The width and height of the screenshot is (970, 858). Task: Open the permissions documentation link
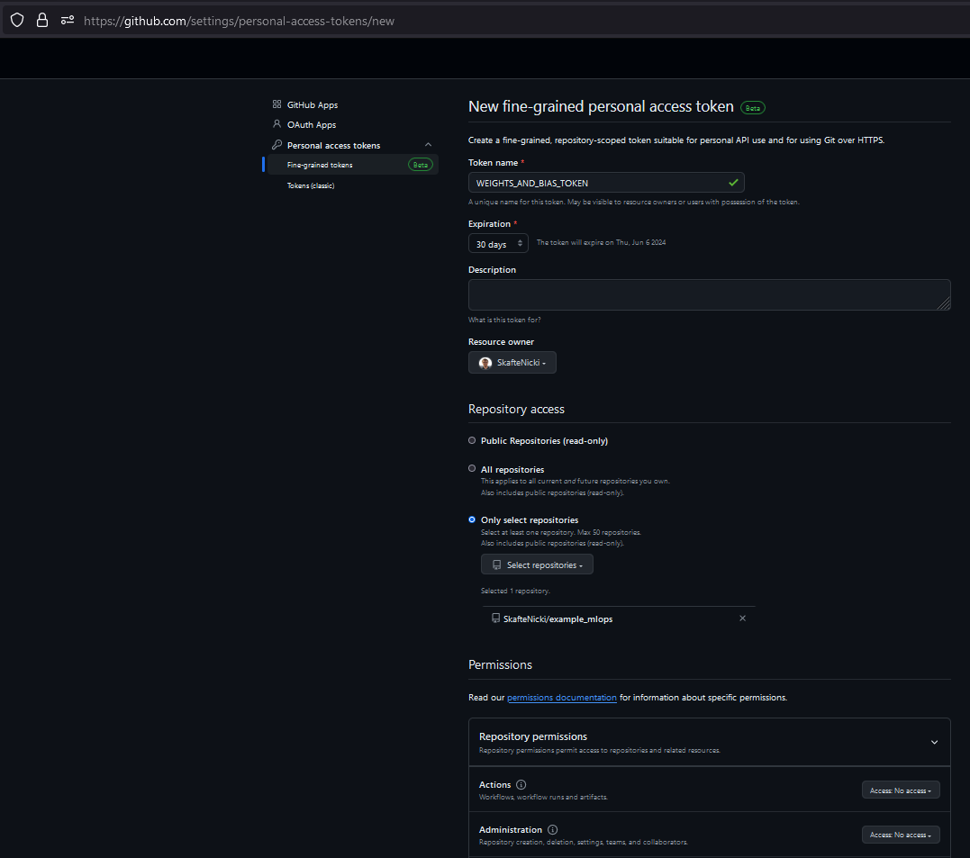[x=562, y=697]
